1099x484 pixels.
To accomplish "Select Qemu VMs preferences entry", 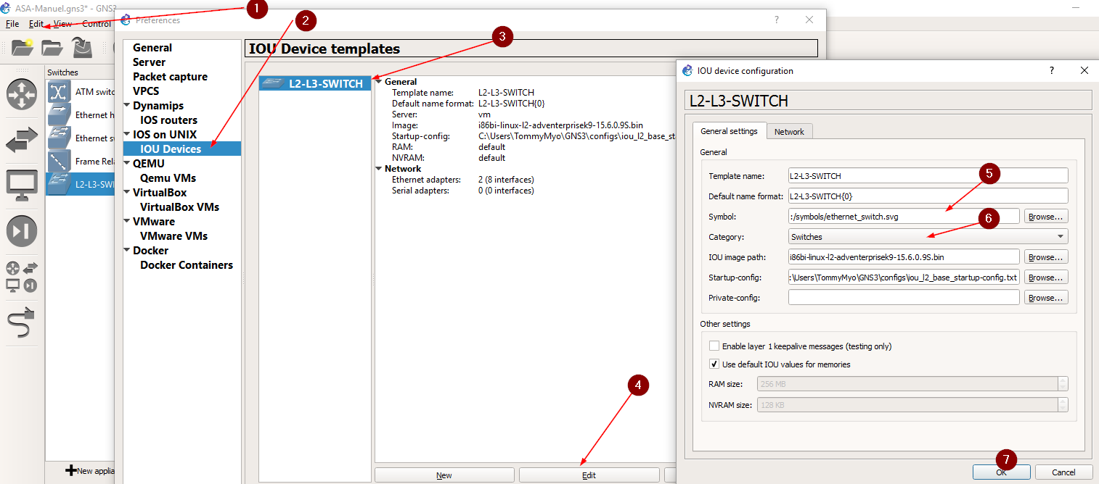I will click(x=168, y=178).
